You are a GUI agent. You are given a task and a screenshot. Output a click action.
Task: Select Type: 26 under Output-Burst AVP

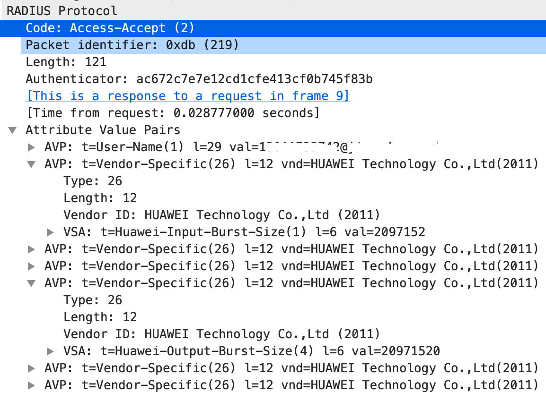click(x=93, y=300)
